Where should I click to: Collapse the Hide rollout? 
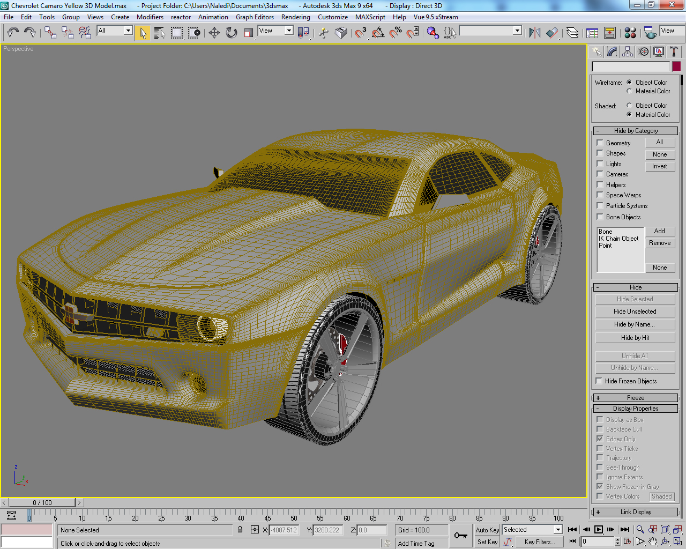(636, 287)
